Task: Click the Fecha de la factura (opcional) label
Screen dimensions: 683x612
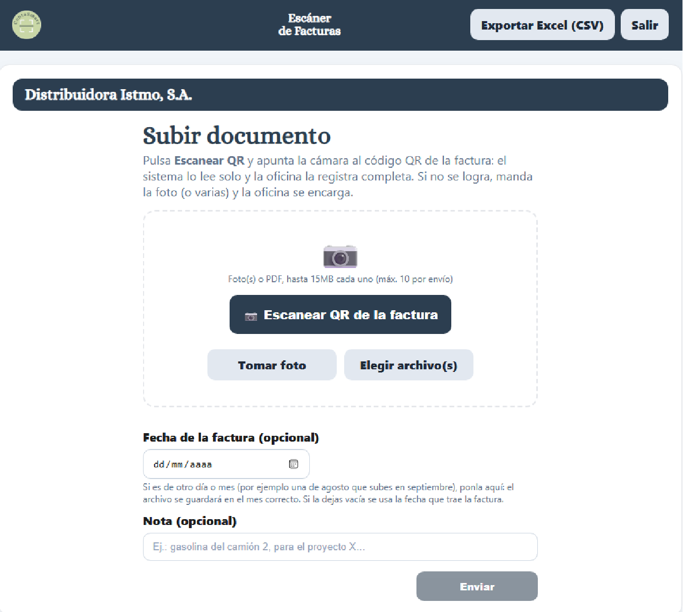Action: (231, 438)
